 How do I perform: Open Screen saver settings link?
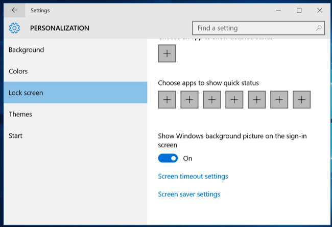189,194
